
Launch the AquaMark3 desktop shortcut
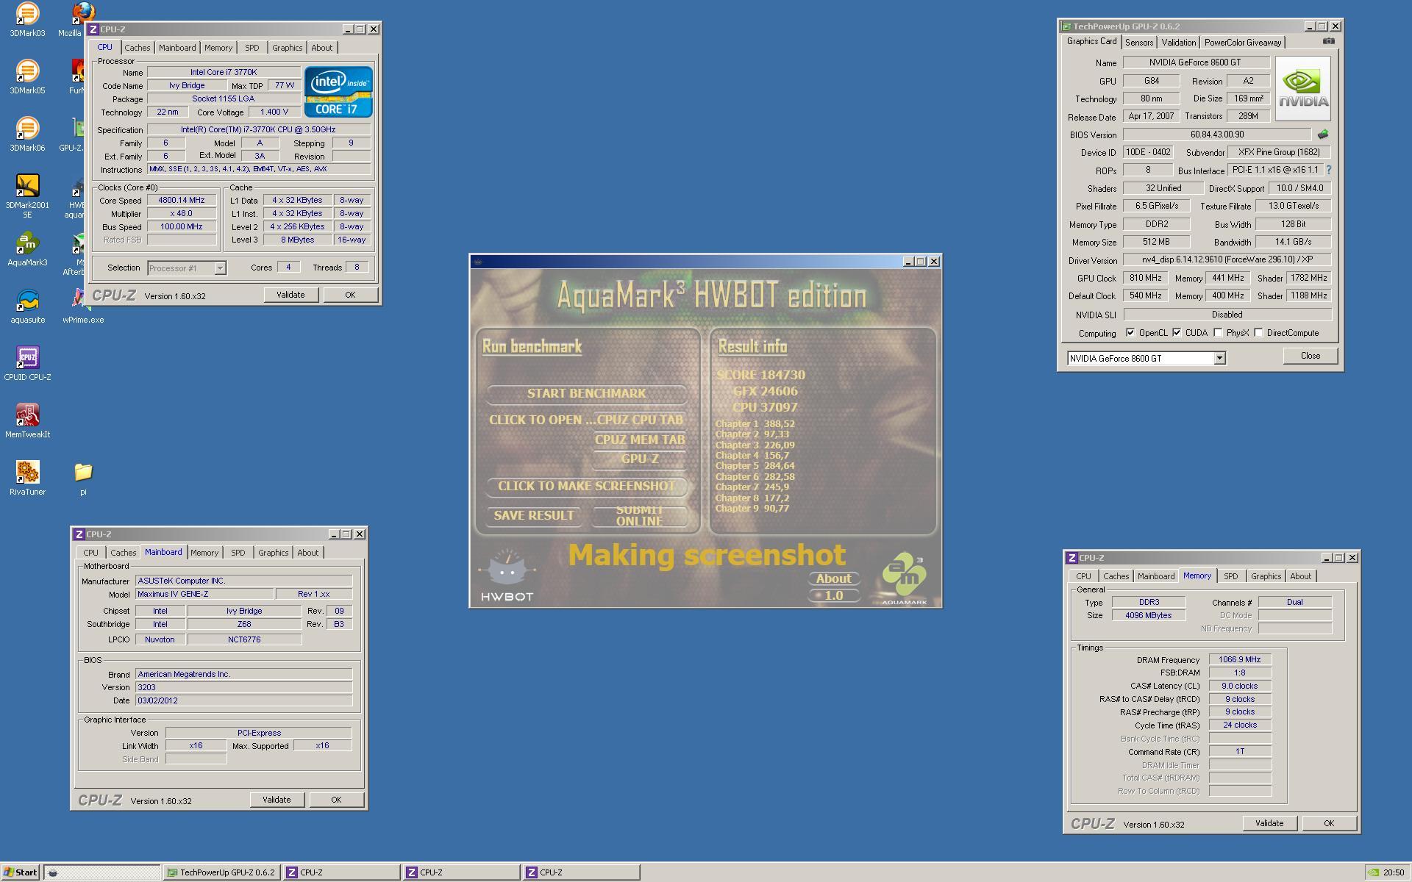(x=27, y=248)
